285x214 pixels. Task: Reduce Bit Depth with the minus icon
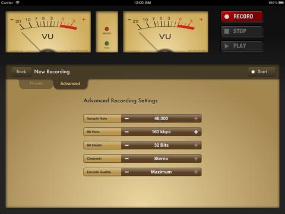tap(127, 145)
